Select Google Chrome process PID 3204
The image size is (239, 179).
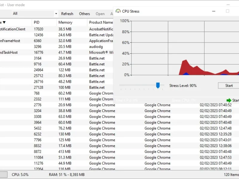pos(119,111)
